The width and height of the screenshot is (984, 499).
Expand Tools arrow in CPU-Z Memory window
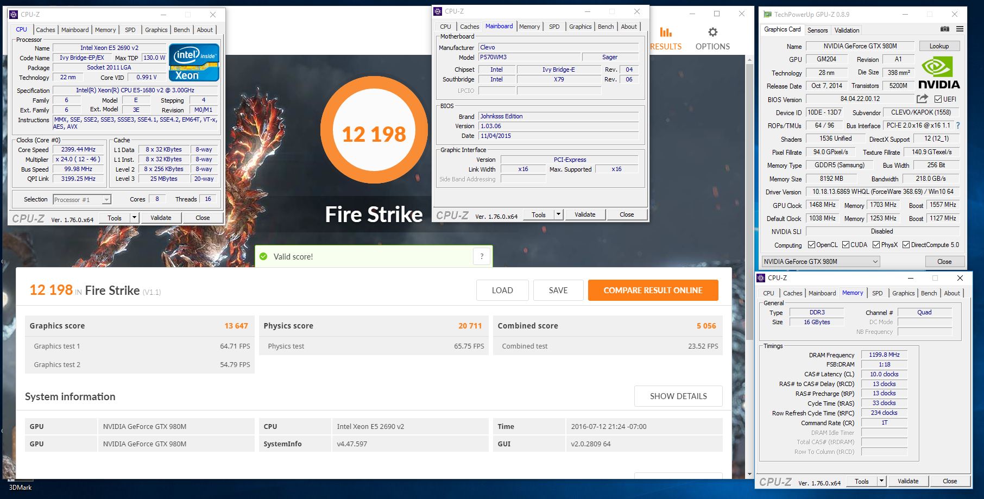coord(882,481)
